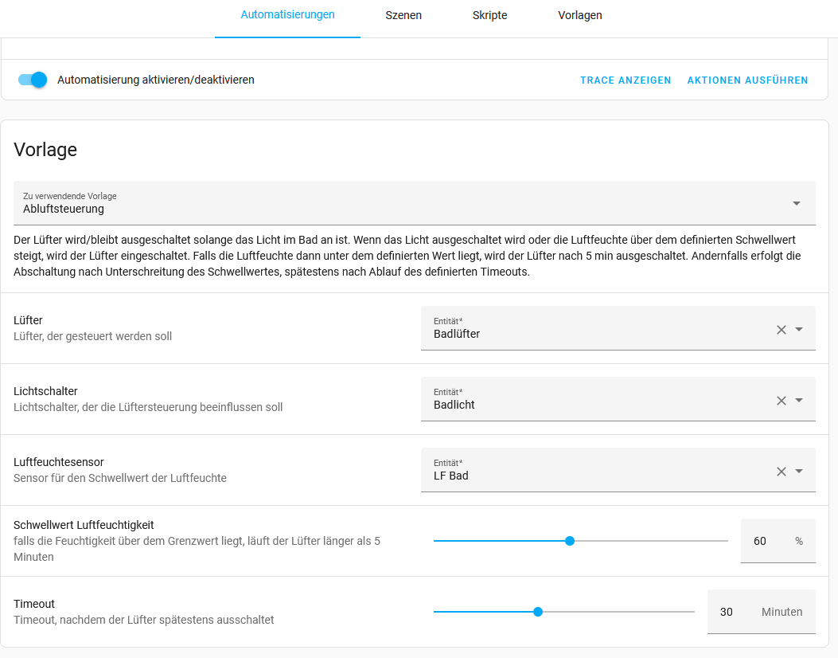This screenshot has width=838, height=658.
Task: Open the Skripte tab
Action: click(x=489, y=15)
